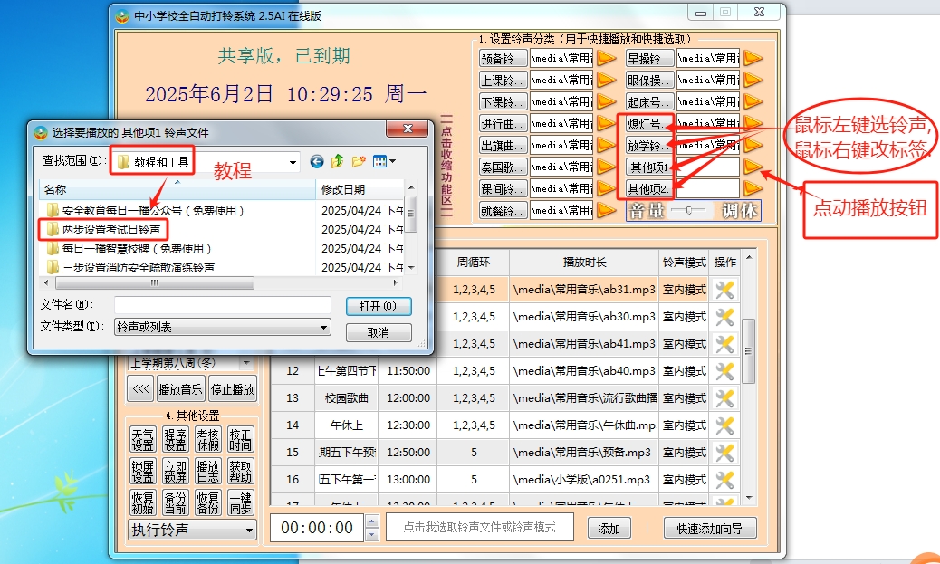This screenshot has width=940, height=564.
Task: Open the 程序设置 button
Action: pyautogui.click(x=176, y=440)
